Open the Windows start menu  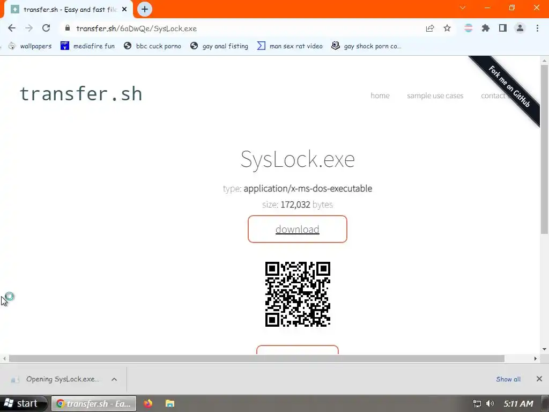[x=23, y=403]
